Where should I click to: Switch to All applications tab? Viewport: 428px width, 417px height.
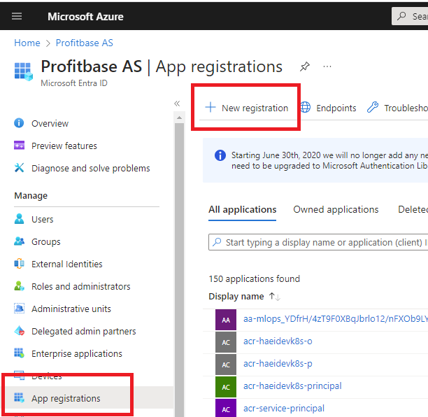click(x=243, y=210)
